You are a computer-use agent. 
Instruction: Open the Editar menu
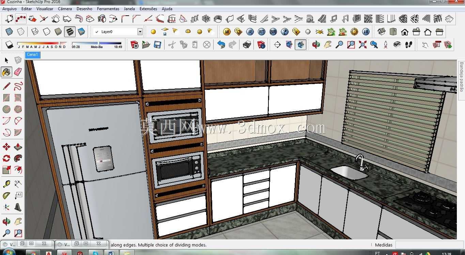point(27,9)
